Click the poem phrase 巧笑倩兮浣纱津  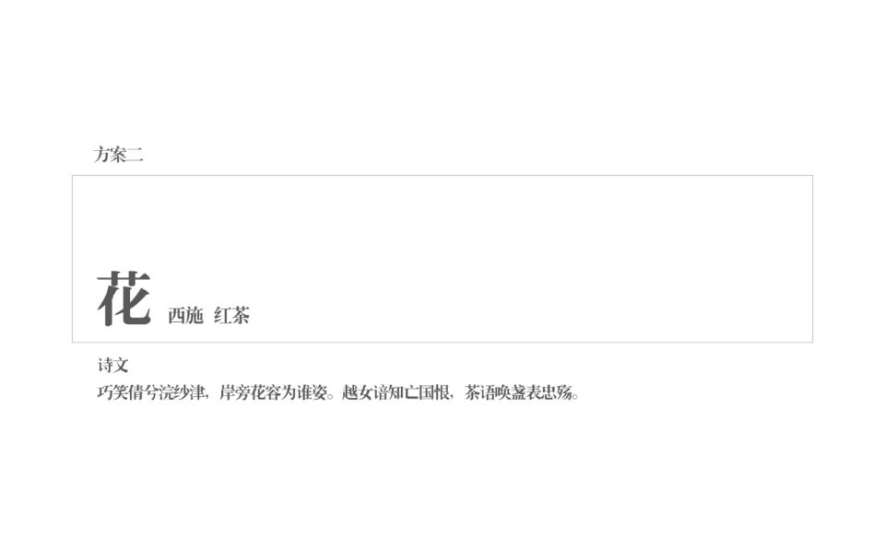pos(150,392)
